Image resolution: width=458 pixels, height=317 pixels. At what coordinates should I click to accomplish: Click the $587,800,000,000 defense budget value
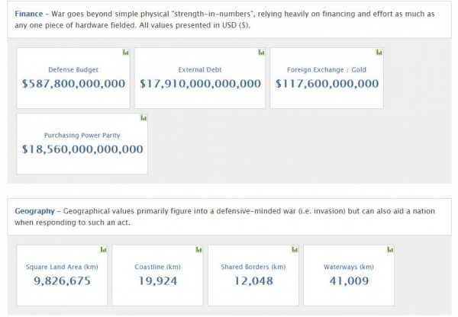[x=73, y=83]
